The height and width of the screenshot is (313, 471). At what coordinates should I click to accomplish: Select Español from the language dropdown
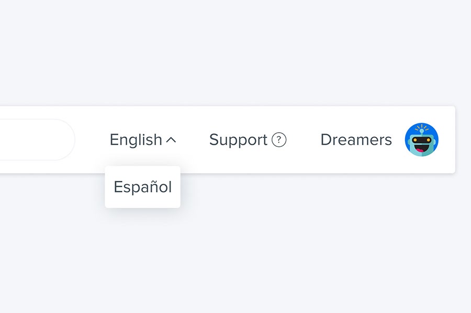143,187
